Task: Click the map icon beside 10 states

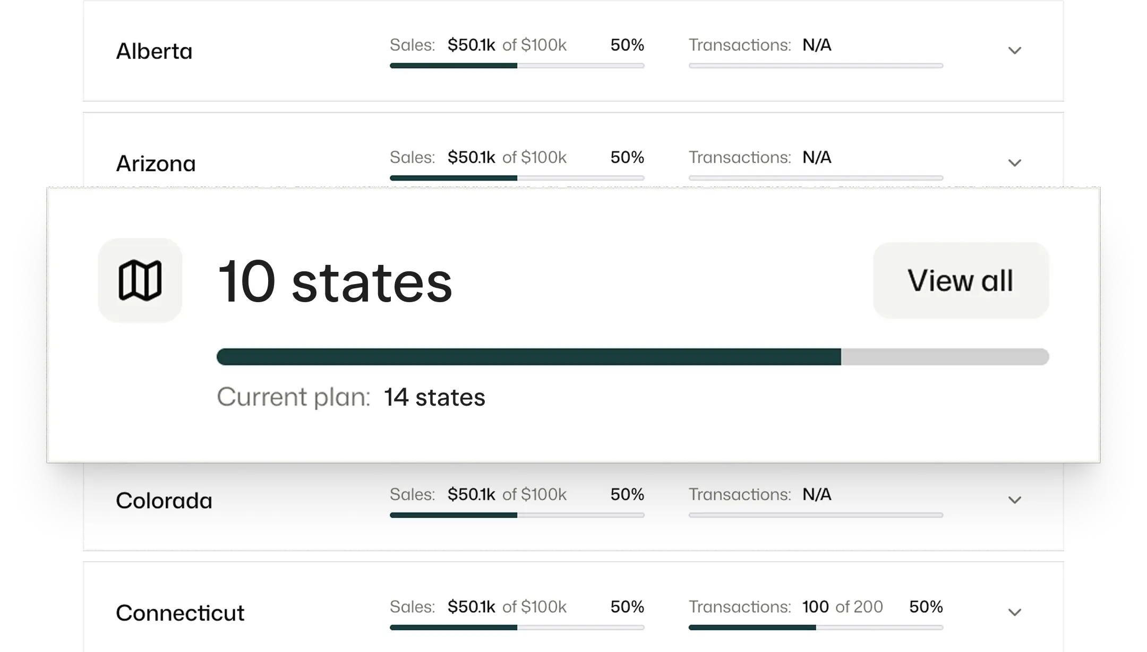Action: [x=140, y=280]
